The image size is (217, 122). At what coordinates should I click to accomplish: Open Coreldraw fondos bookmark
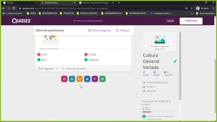[161, 13]
